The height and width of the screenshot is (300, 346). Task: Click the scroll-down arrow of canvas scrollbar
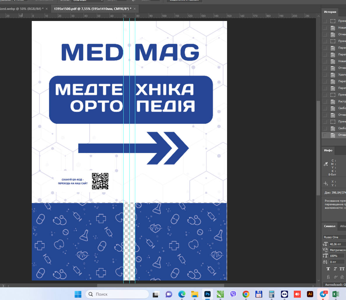click(x=318, y=280)
